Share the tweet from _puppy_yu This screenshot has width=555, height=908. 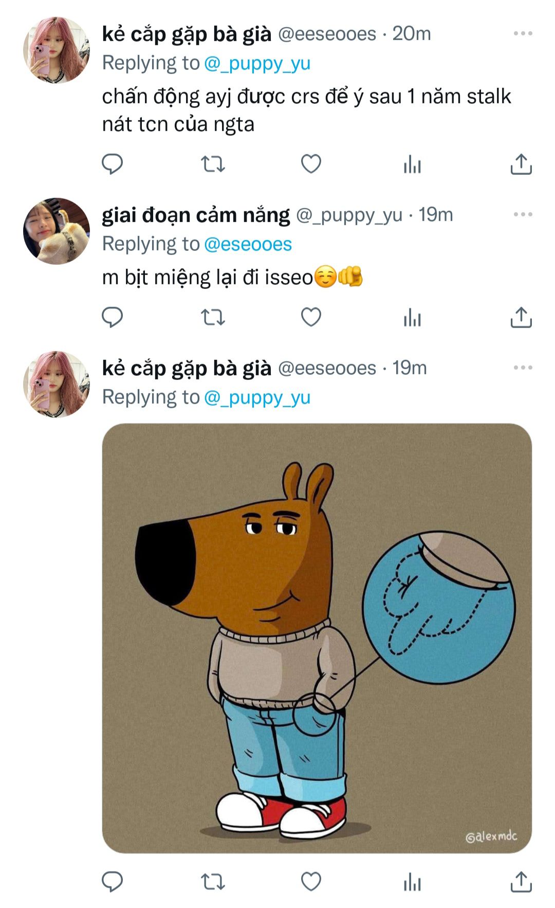[x=521, y=317]
